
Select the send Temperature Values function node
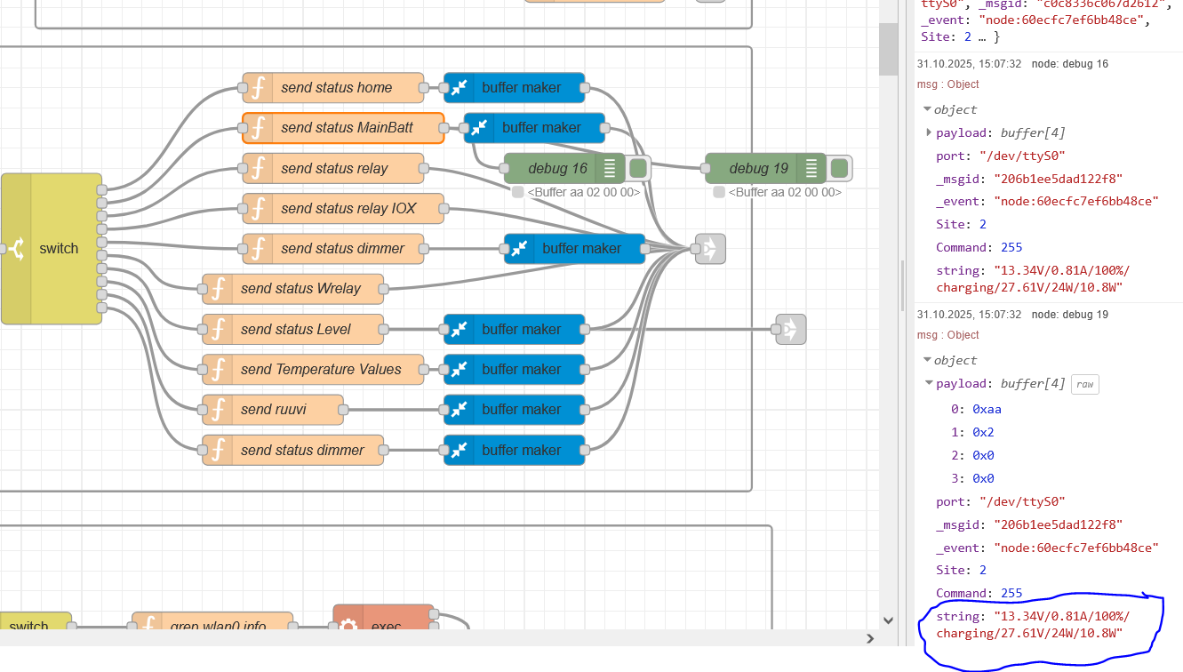pyautogui.click(x=319, y=370)
